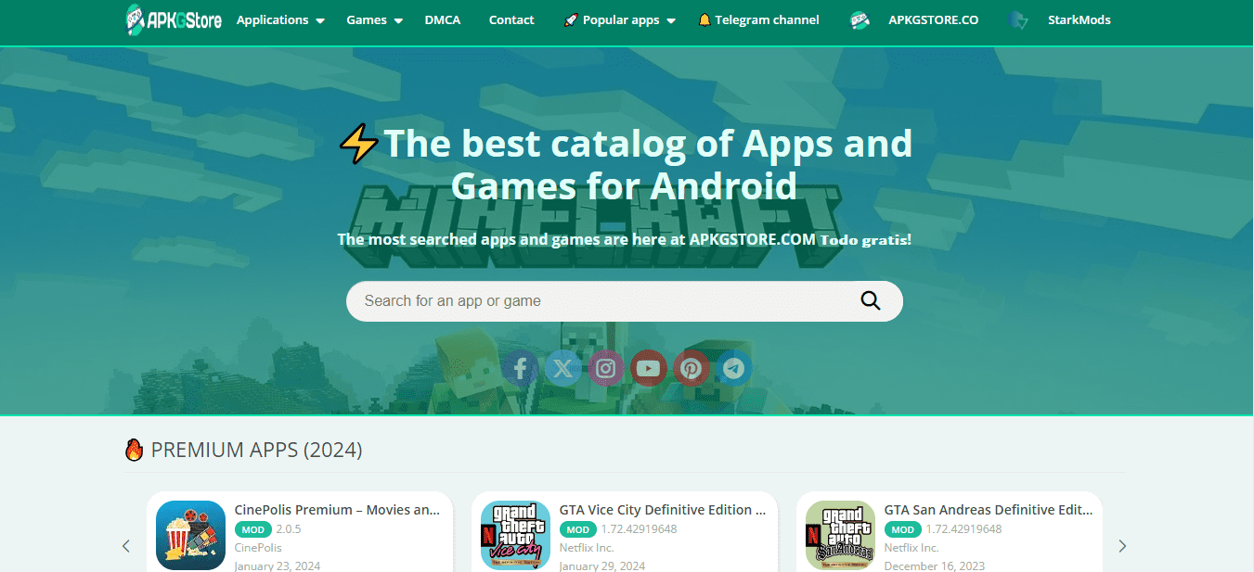This screenshot has height=572, width=1254.
Task: Go to the Contact page
Action: tap(511, 19)
